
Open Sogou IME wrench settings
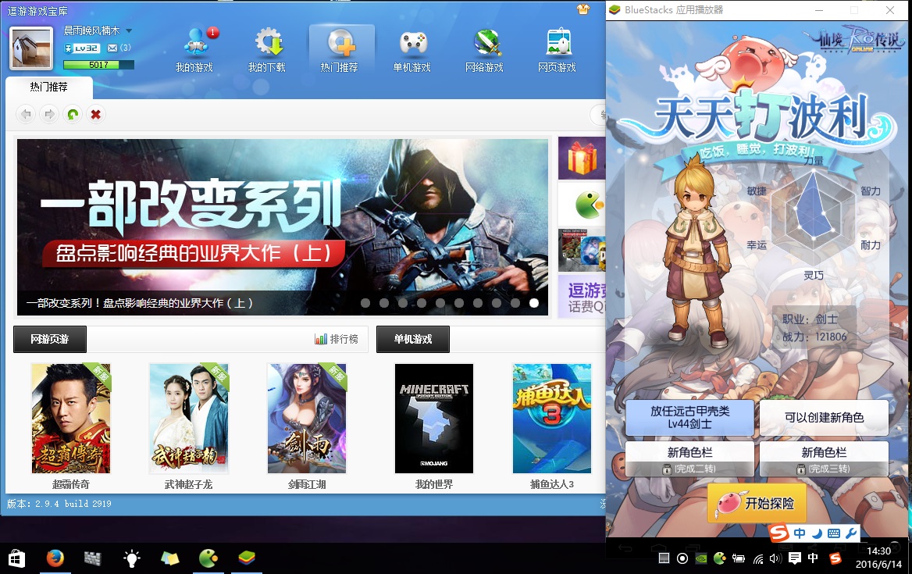pos(851,533)
